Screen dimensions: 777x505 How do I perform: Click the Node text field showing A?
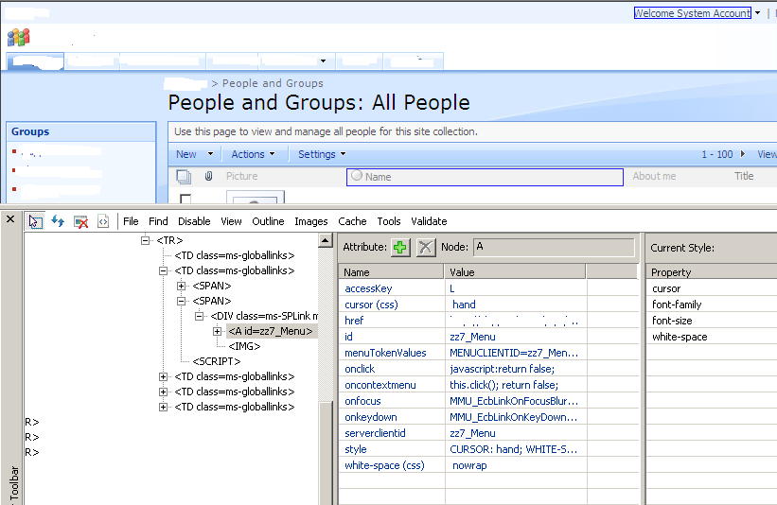point(554,247)
